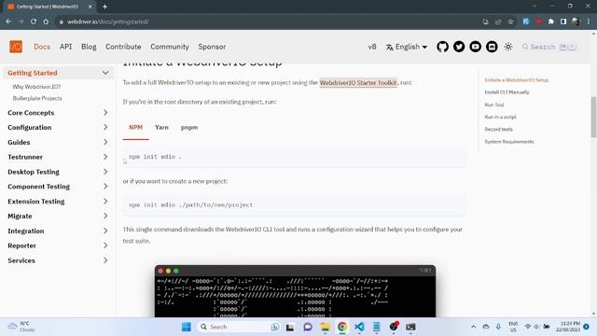Open the YouTube icon link
This screenshot has width=597, height=336.
(x=475, y=47)
